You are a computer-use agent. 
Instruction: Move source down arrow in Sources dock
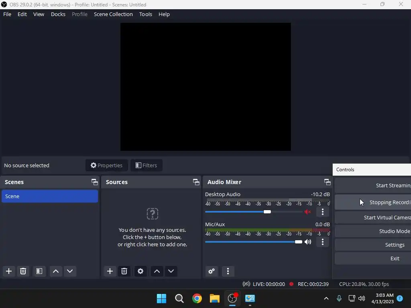pos(171,271)
